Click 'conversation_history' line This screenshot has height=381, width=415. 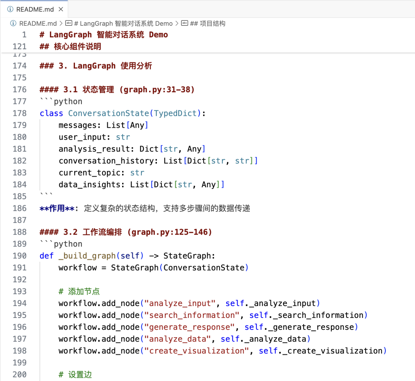[x=158, y=161]
